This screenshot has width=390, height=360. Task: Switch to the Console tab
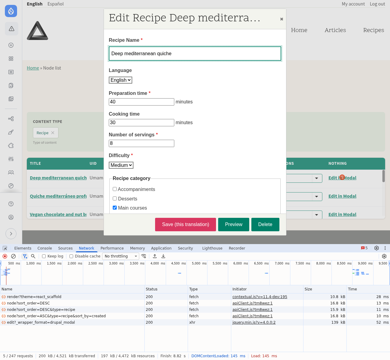click(x=44, y=248)
